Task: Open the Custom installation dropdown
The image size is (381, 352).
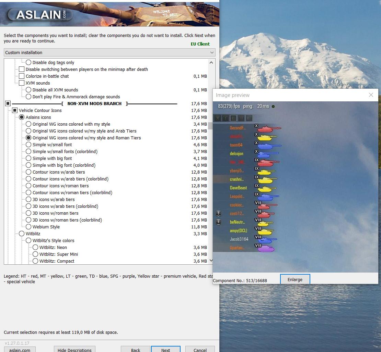Action: click(109, 53)
